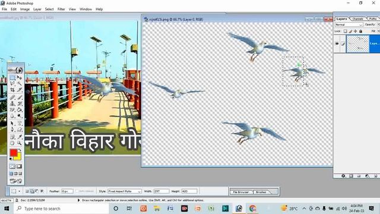Switch to Edit in Standard Mode
This screenshot has width=380, height=214.
click(12, 166)
